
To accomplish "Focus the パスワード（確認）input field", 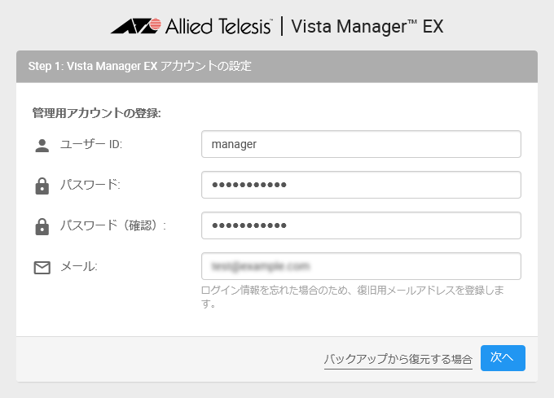I will 361,225.
